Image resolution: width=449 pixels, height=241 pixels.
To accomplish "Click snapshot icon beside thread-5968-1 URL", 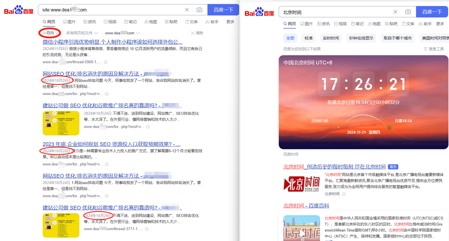I will click(105, 62).
